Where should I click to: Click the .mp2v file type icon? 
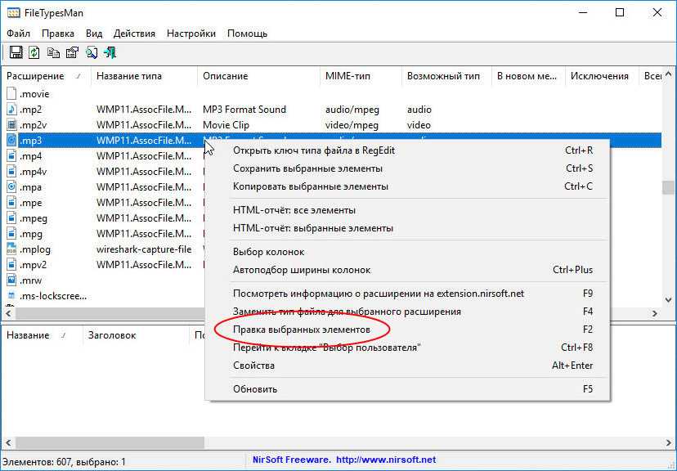(x=11, y=125)
